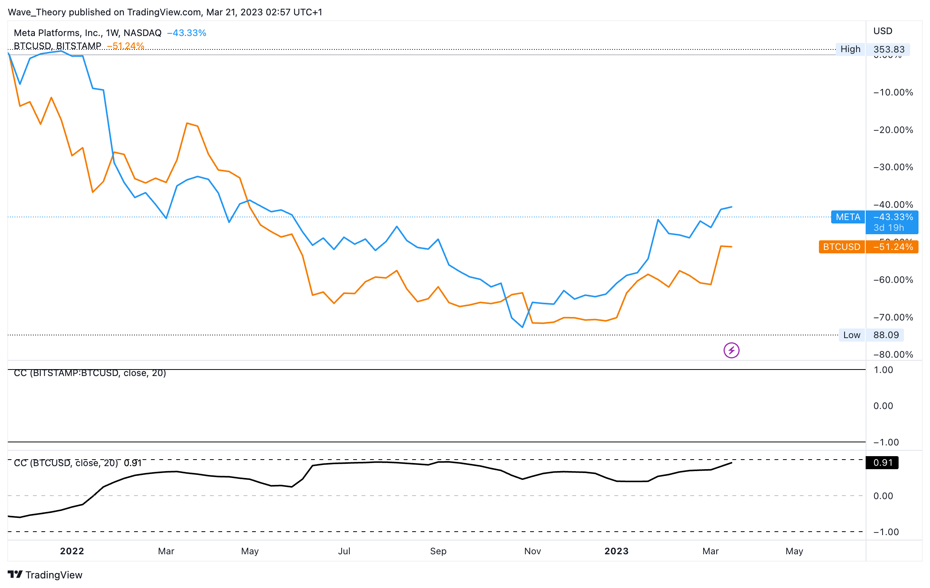
Task: Click the orange BTCUSD price label
Action: (x=842, y=246)
